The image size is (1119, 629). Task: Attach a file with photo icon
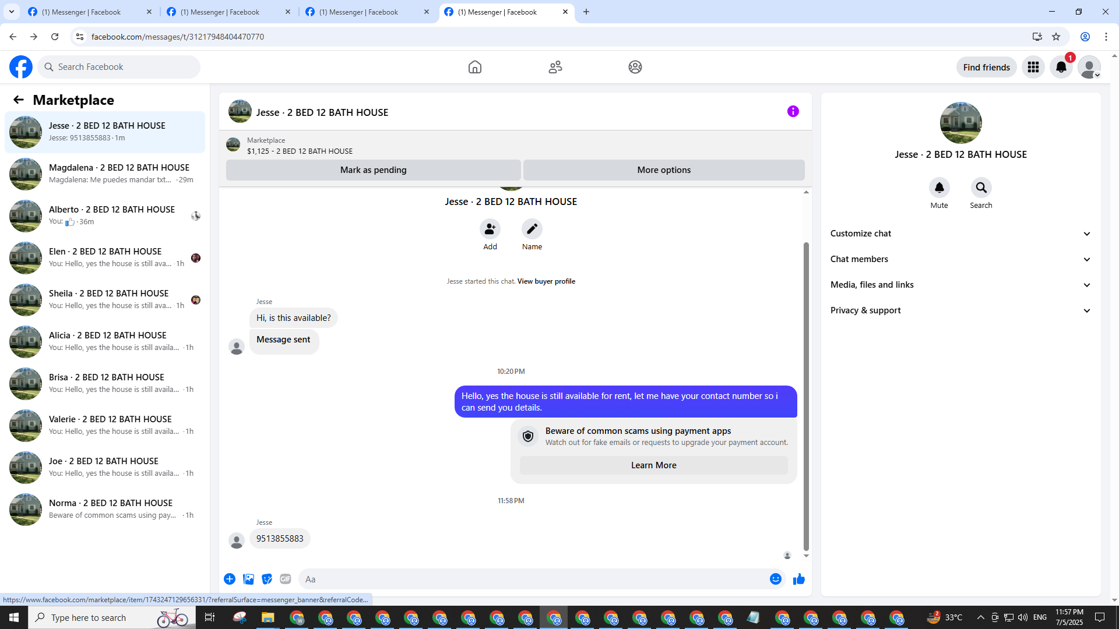click(248, 579)
